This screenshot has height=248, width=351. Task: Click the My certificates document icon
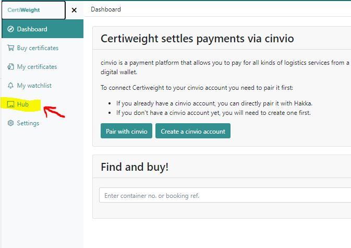tap(10, 67)
